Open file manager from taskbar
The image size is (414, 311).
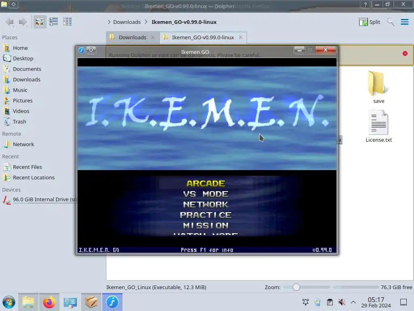(28, 302)
